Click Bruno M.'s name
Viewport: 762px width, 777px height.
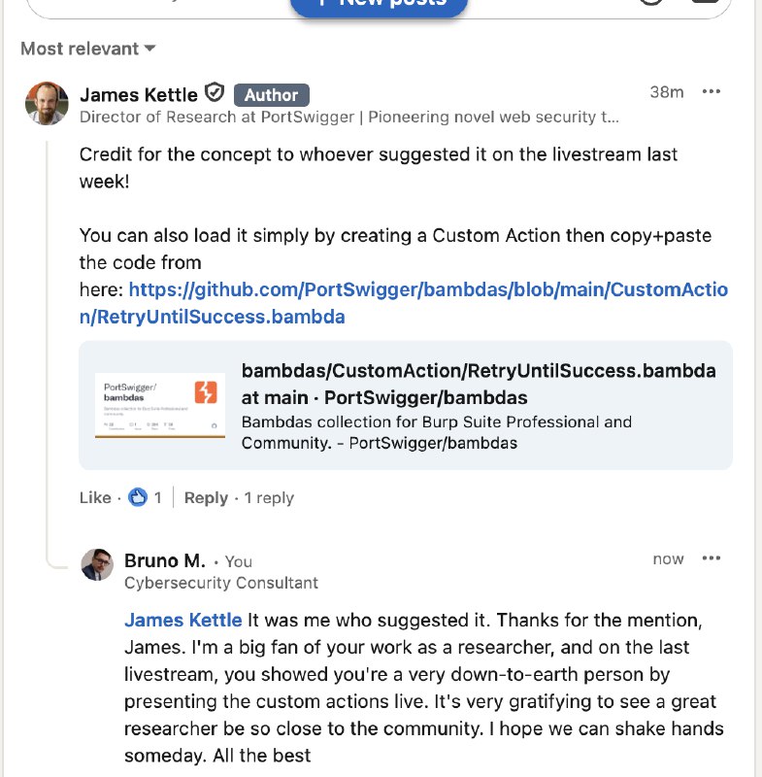(163, 560)
